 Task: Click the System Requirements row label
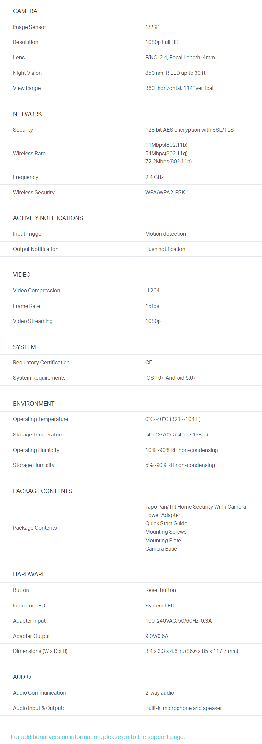click(39, 378)
